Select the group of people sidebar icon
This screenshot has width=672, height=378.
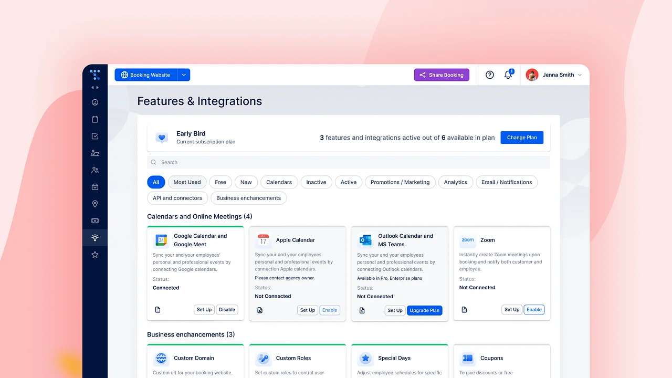coord(95,170)
